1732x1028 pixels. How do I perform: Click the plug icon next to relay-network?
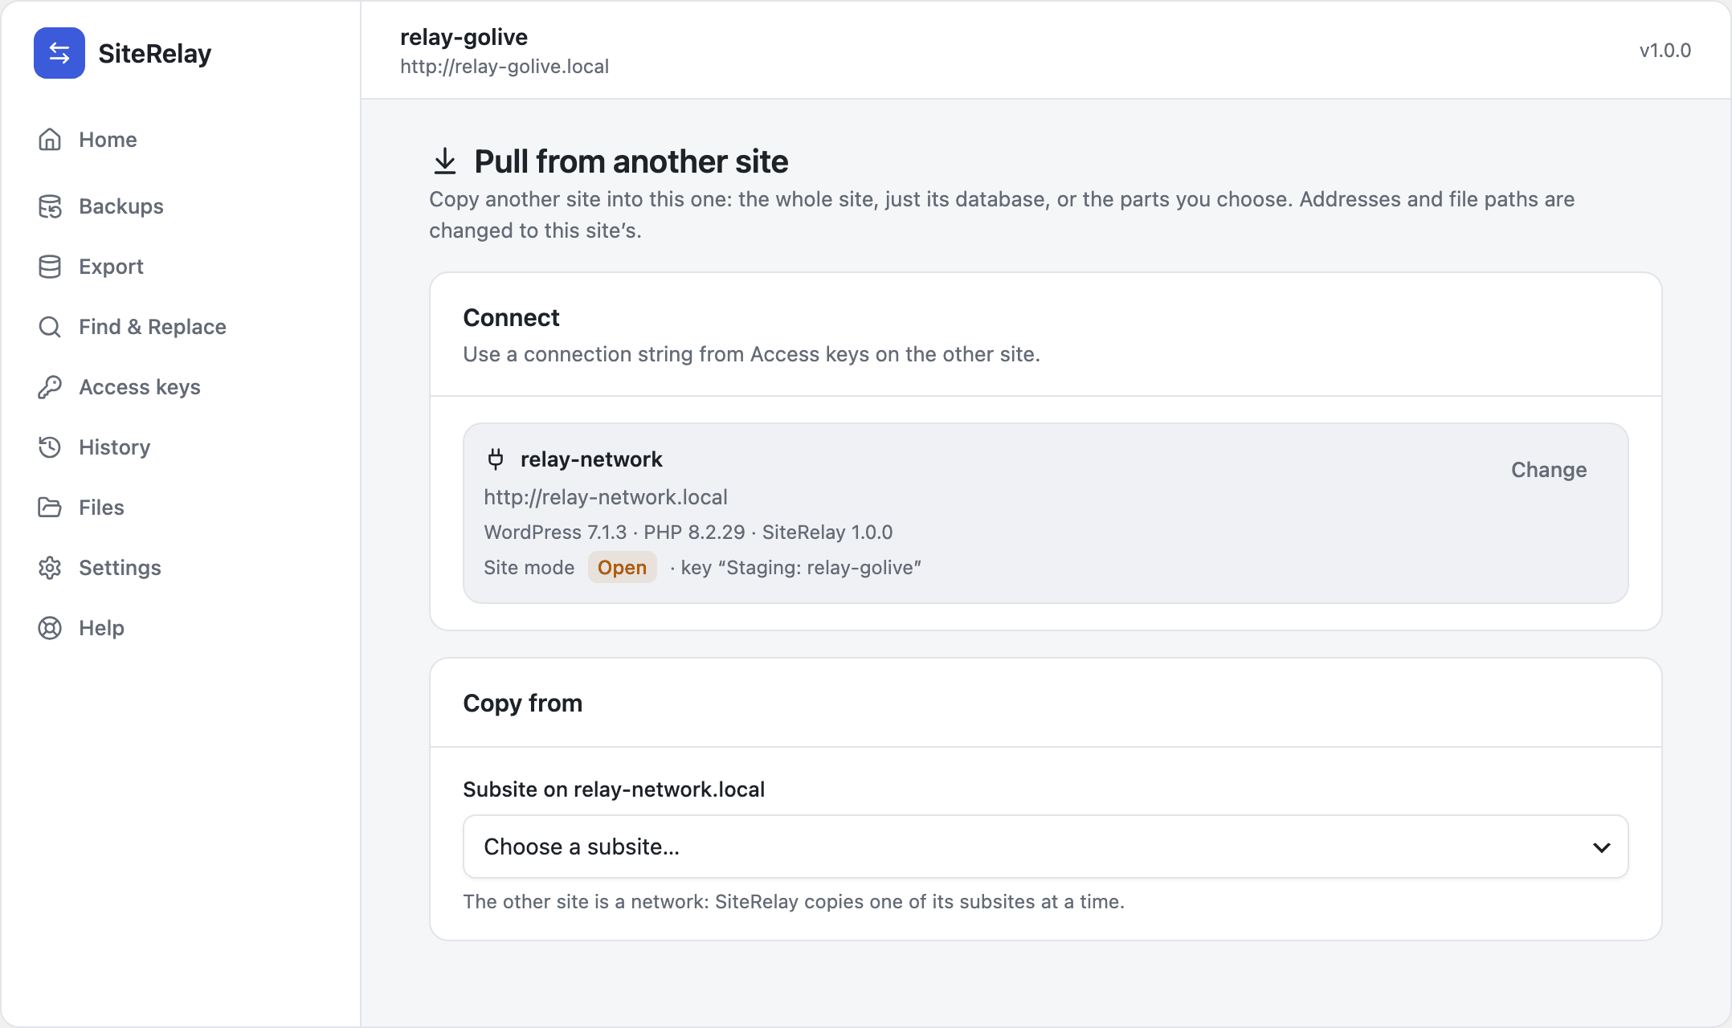pos(496,459)
